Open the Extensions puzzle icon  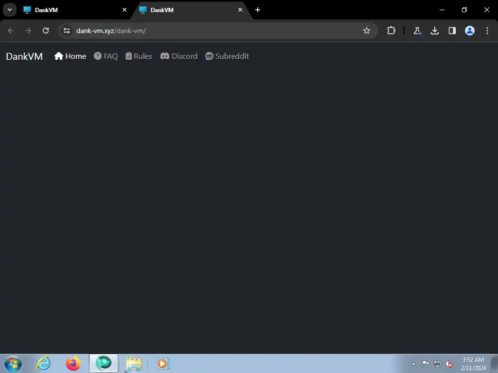391,31
